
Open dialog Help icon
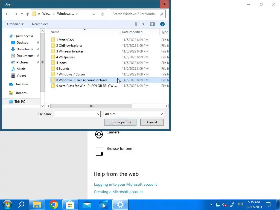(x=162, y=24)
